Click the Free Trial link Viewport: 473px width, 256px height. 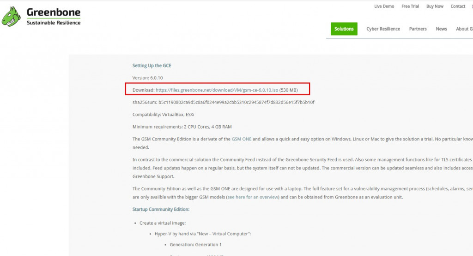click(x=410, y=6)
